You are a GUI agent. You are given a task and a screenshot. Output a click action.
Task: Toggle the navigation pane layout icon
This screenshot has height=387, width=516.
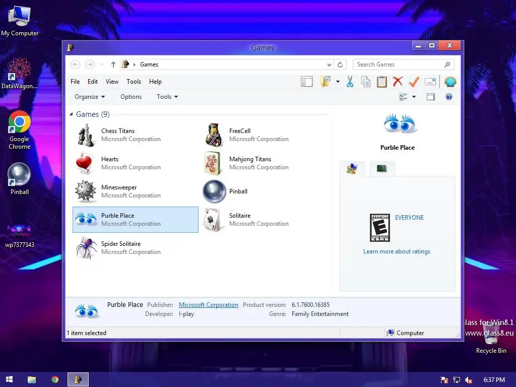[x=306, y=82]
